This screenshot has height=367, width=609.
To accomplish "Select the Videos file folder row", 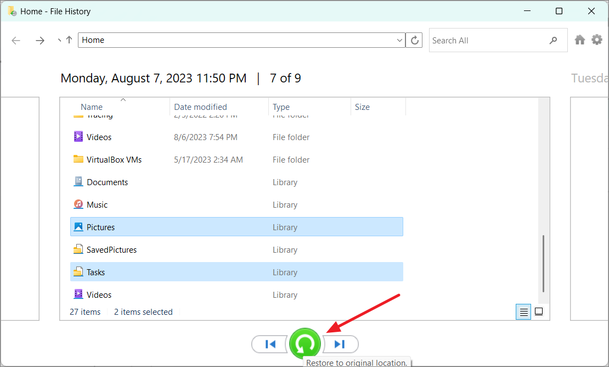I will tap(236, 137).
